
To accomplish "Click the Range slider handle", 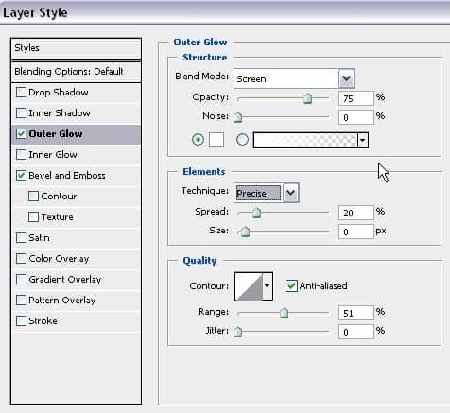I will click(x=284, y=313).
